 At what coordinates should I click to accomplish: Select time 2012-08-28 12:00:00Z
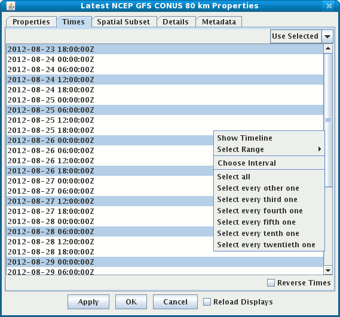(x=110, y=242)
